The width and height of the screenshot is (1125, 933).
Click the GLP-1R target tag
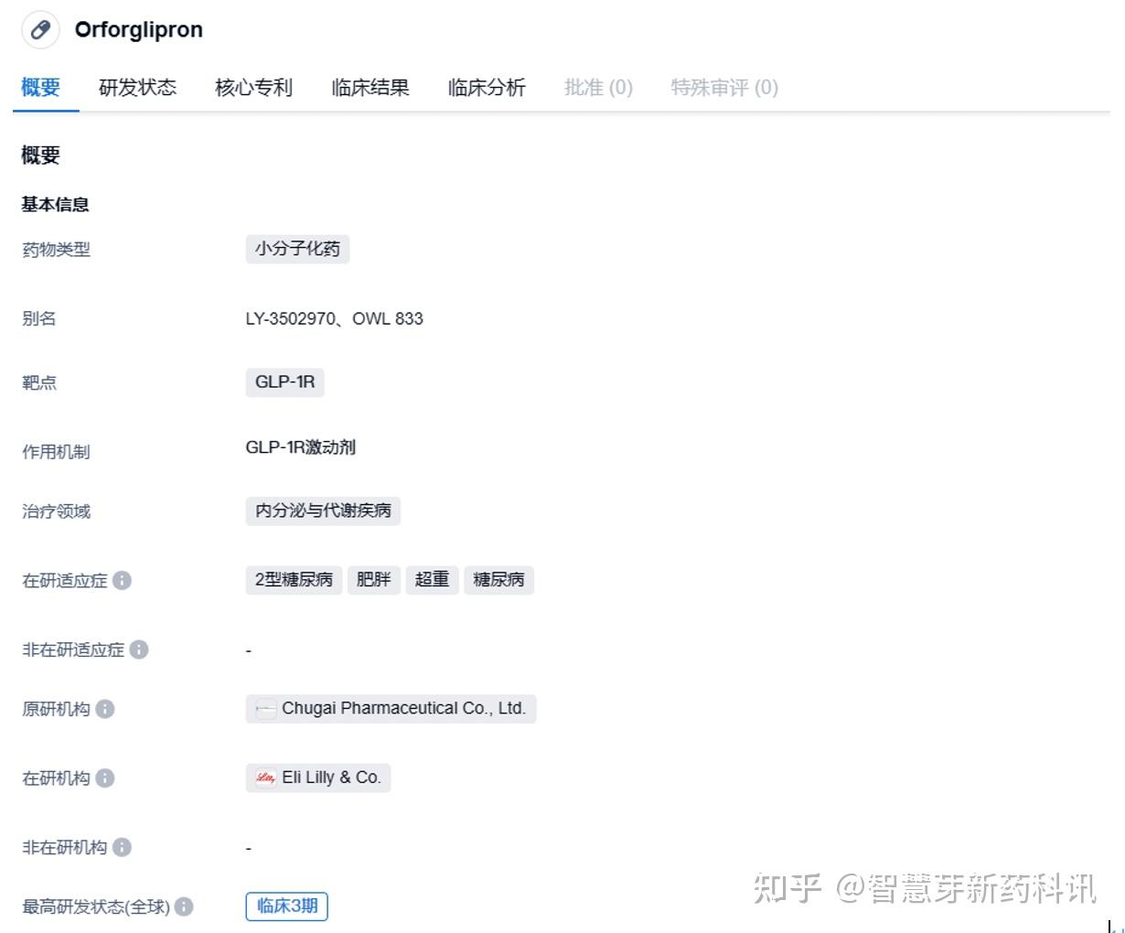point(284,382)
